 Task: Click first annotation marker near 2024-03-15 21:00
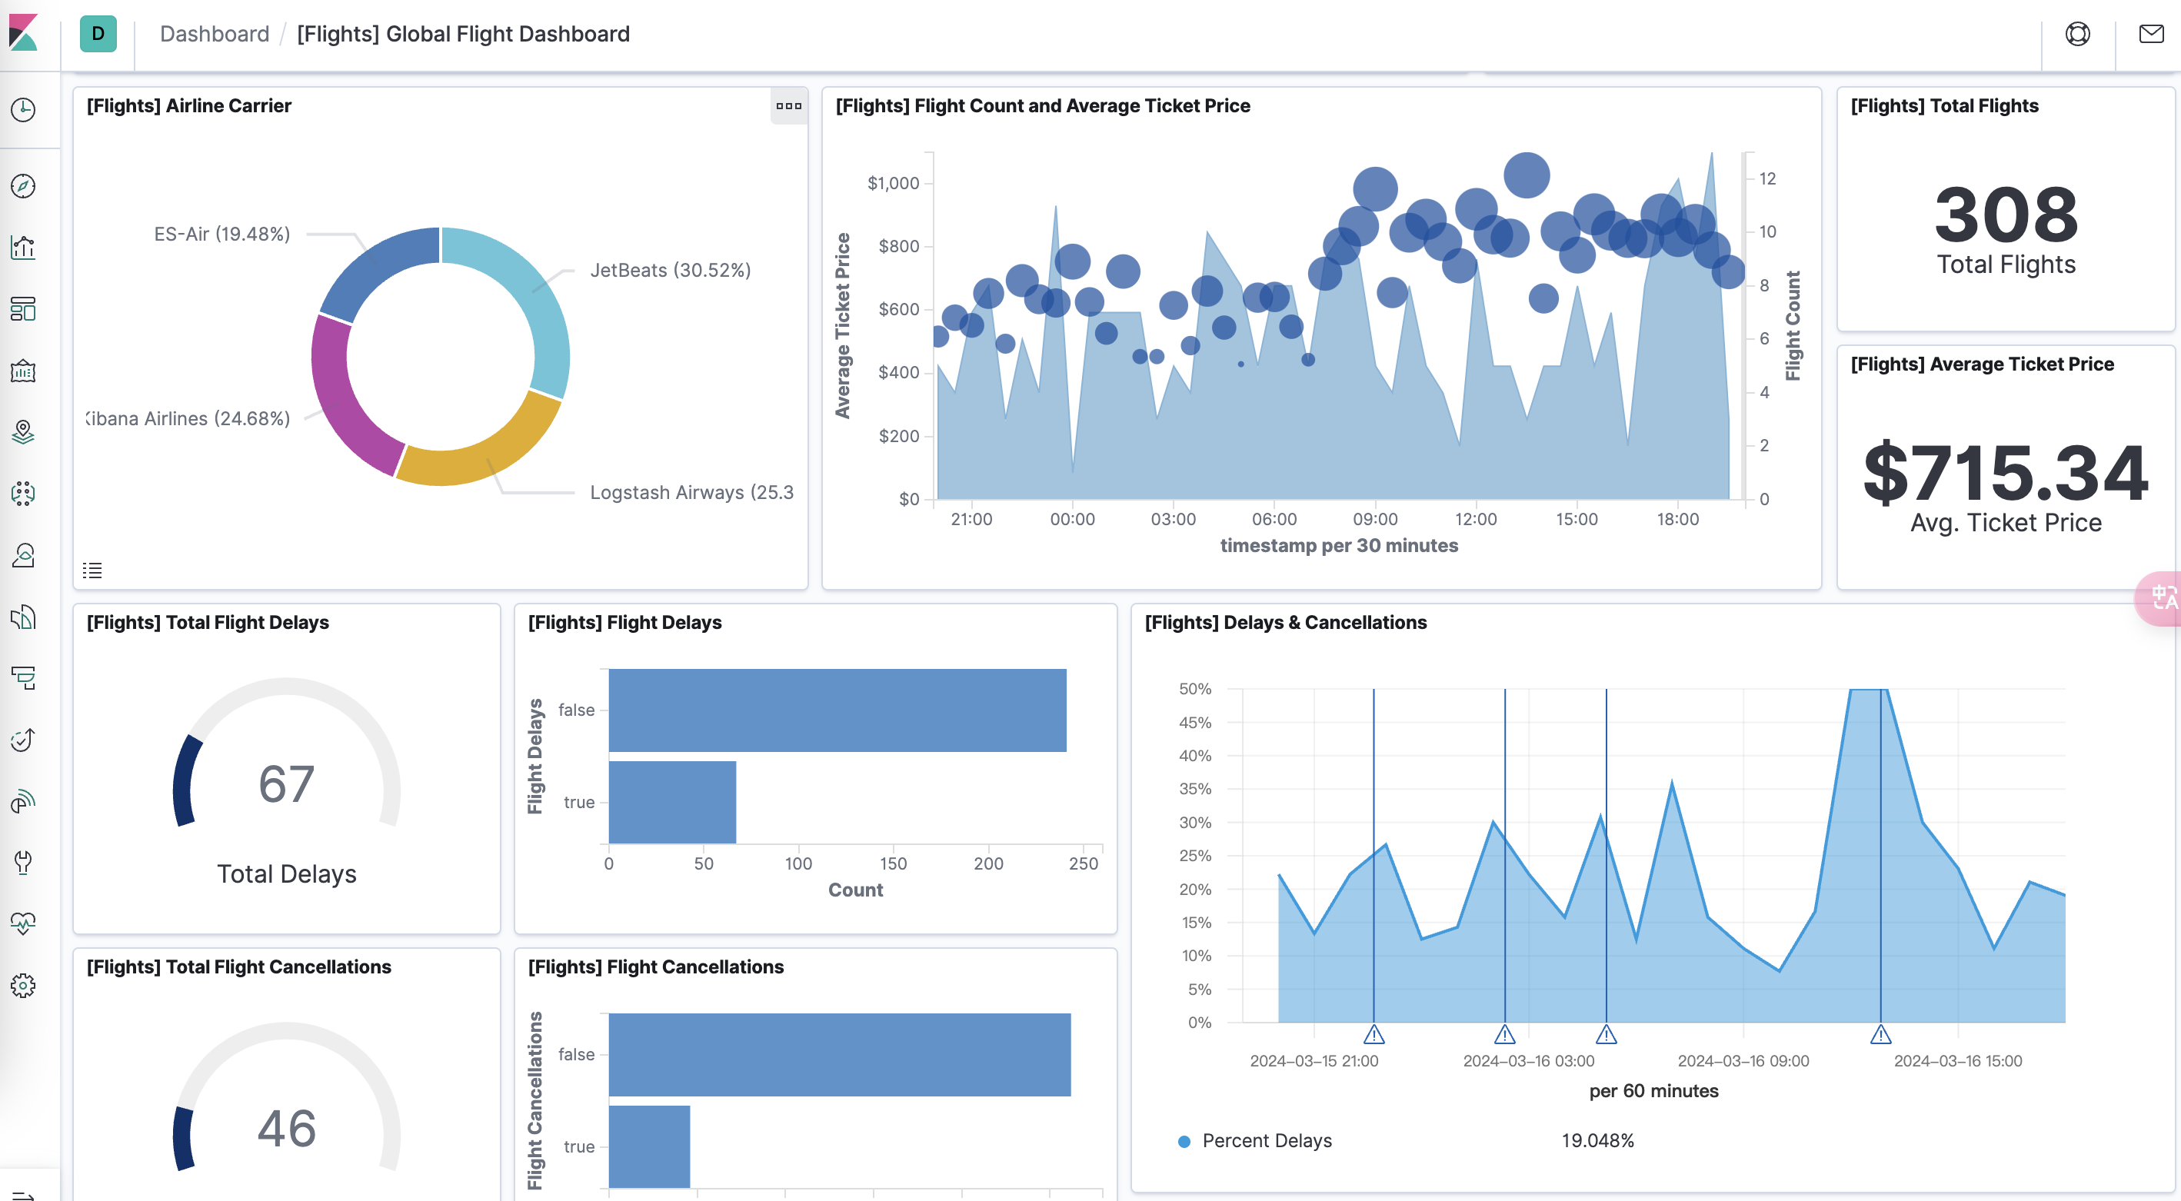click(1374, 1034)
